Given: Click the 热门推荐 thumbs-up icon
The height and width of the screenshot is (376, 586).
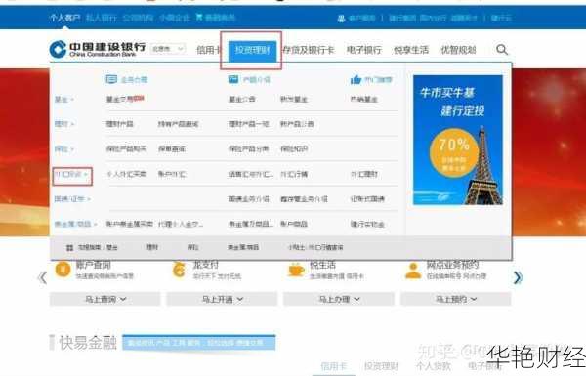Looking at the screenshot, I should 356,79.
